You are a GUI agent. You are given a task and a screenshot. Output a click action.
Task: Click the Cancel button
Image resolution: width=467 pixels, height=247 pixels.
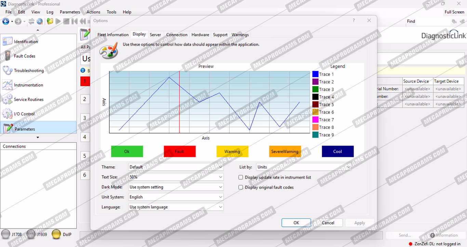328,223
